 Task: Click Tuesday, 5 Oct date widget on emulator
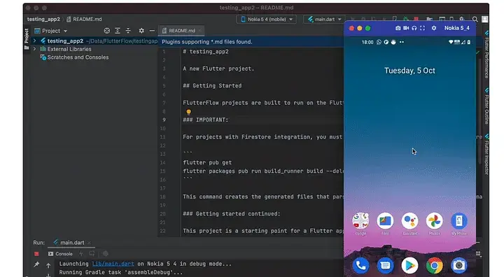409,71
